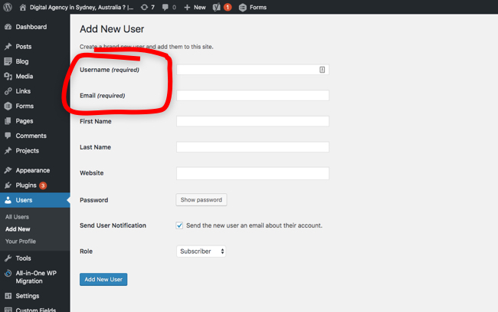Open the Role dropdown showing Subscriber
The image size is (498, 312).
click(201, 251)
